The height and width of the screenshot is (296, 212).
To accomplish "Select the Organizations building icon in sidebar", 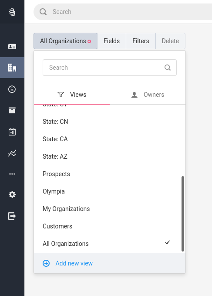I will coord(12,68).
